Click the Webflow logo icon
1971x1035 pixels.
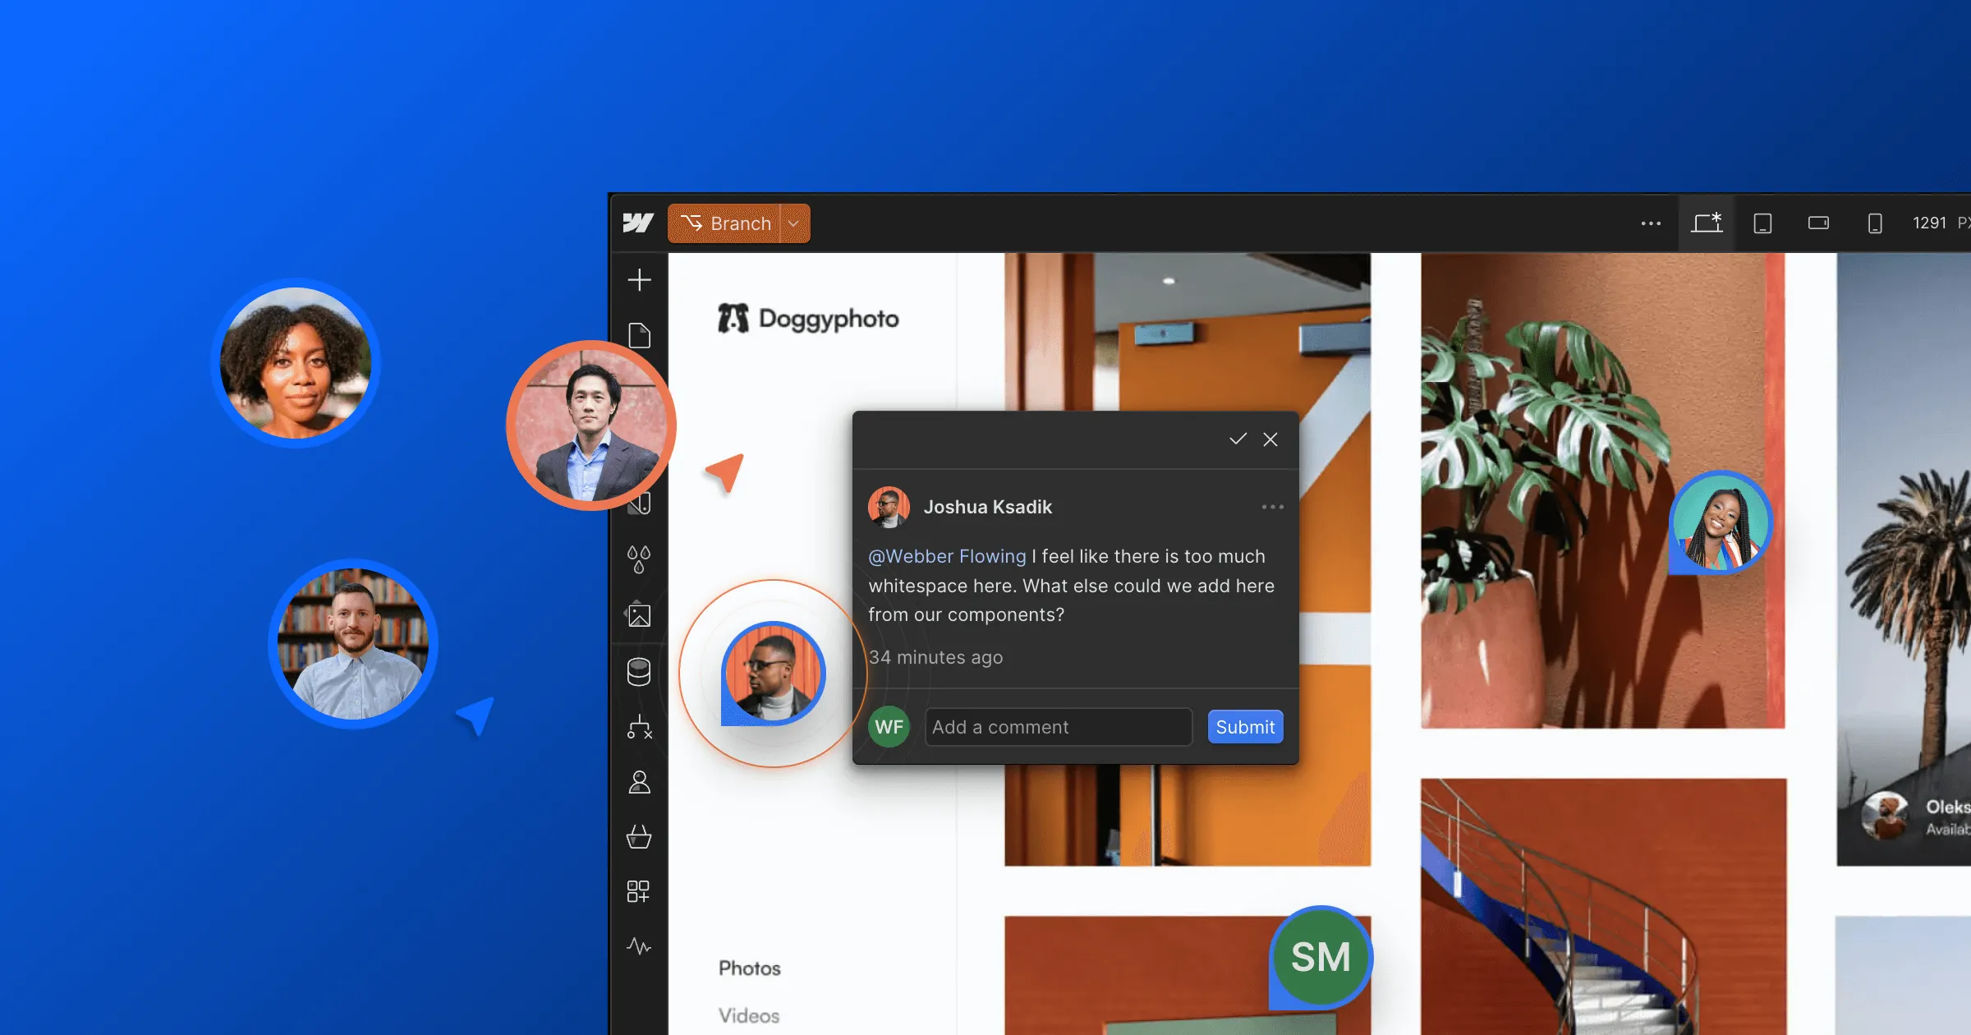point(637,223)
